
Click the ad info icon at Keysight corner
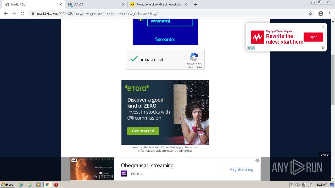(323, 48)
